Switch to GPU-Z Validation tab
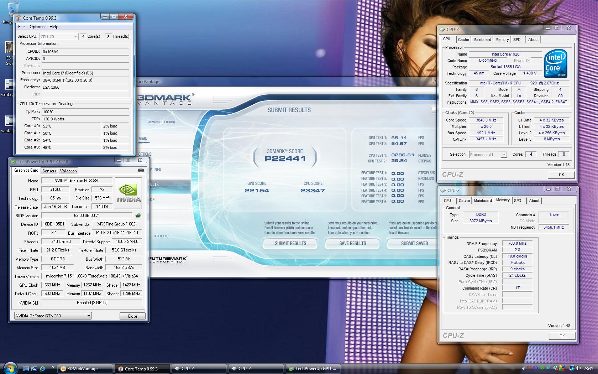 (68, 171)
